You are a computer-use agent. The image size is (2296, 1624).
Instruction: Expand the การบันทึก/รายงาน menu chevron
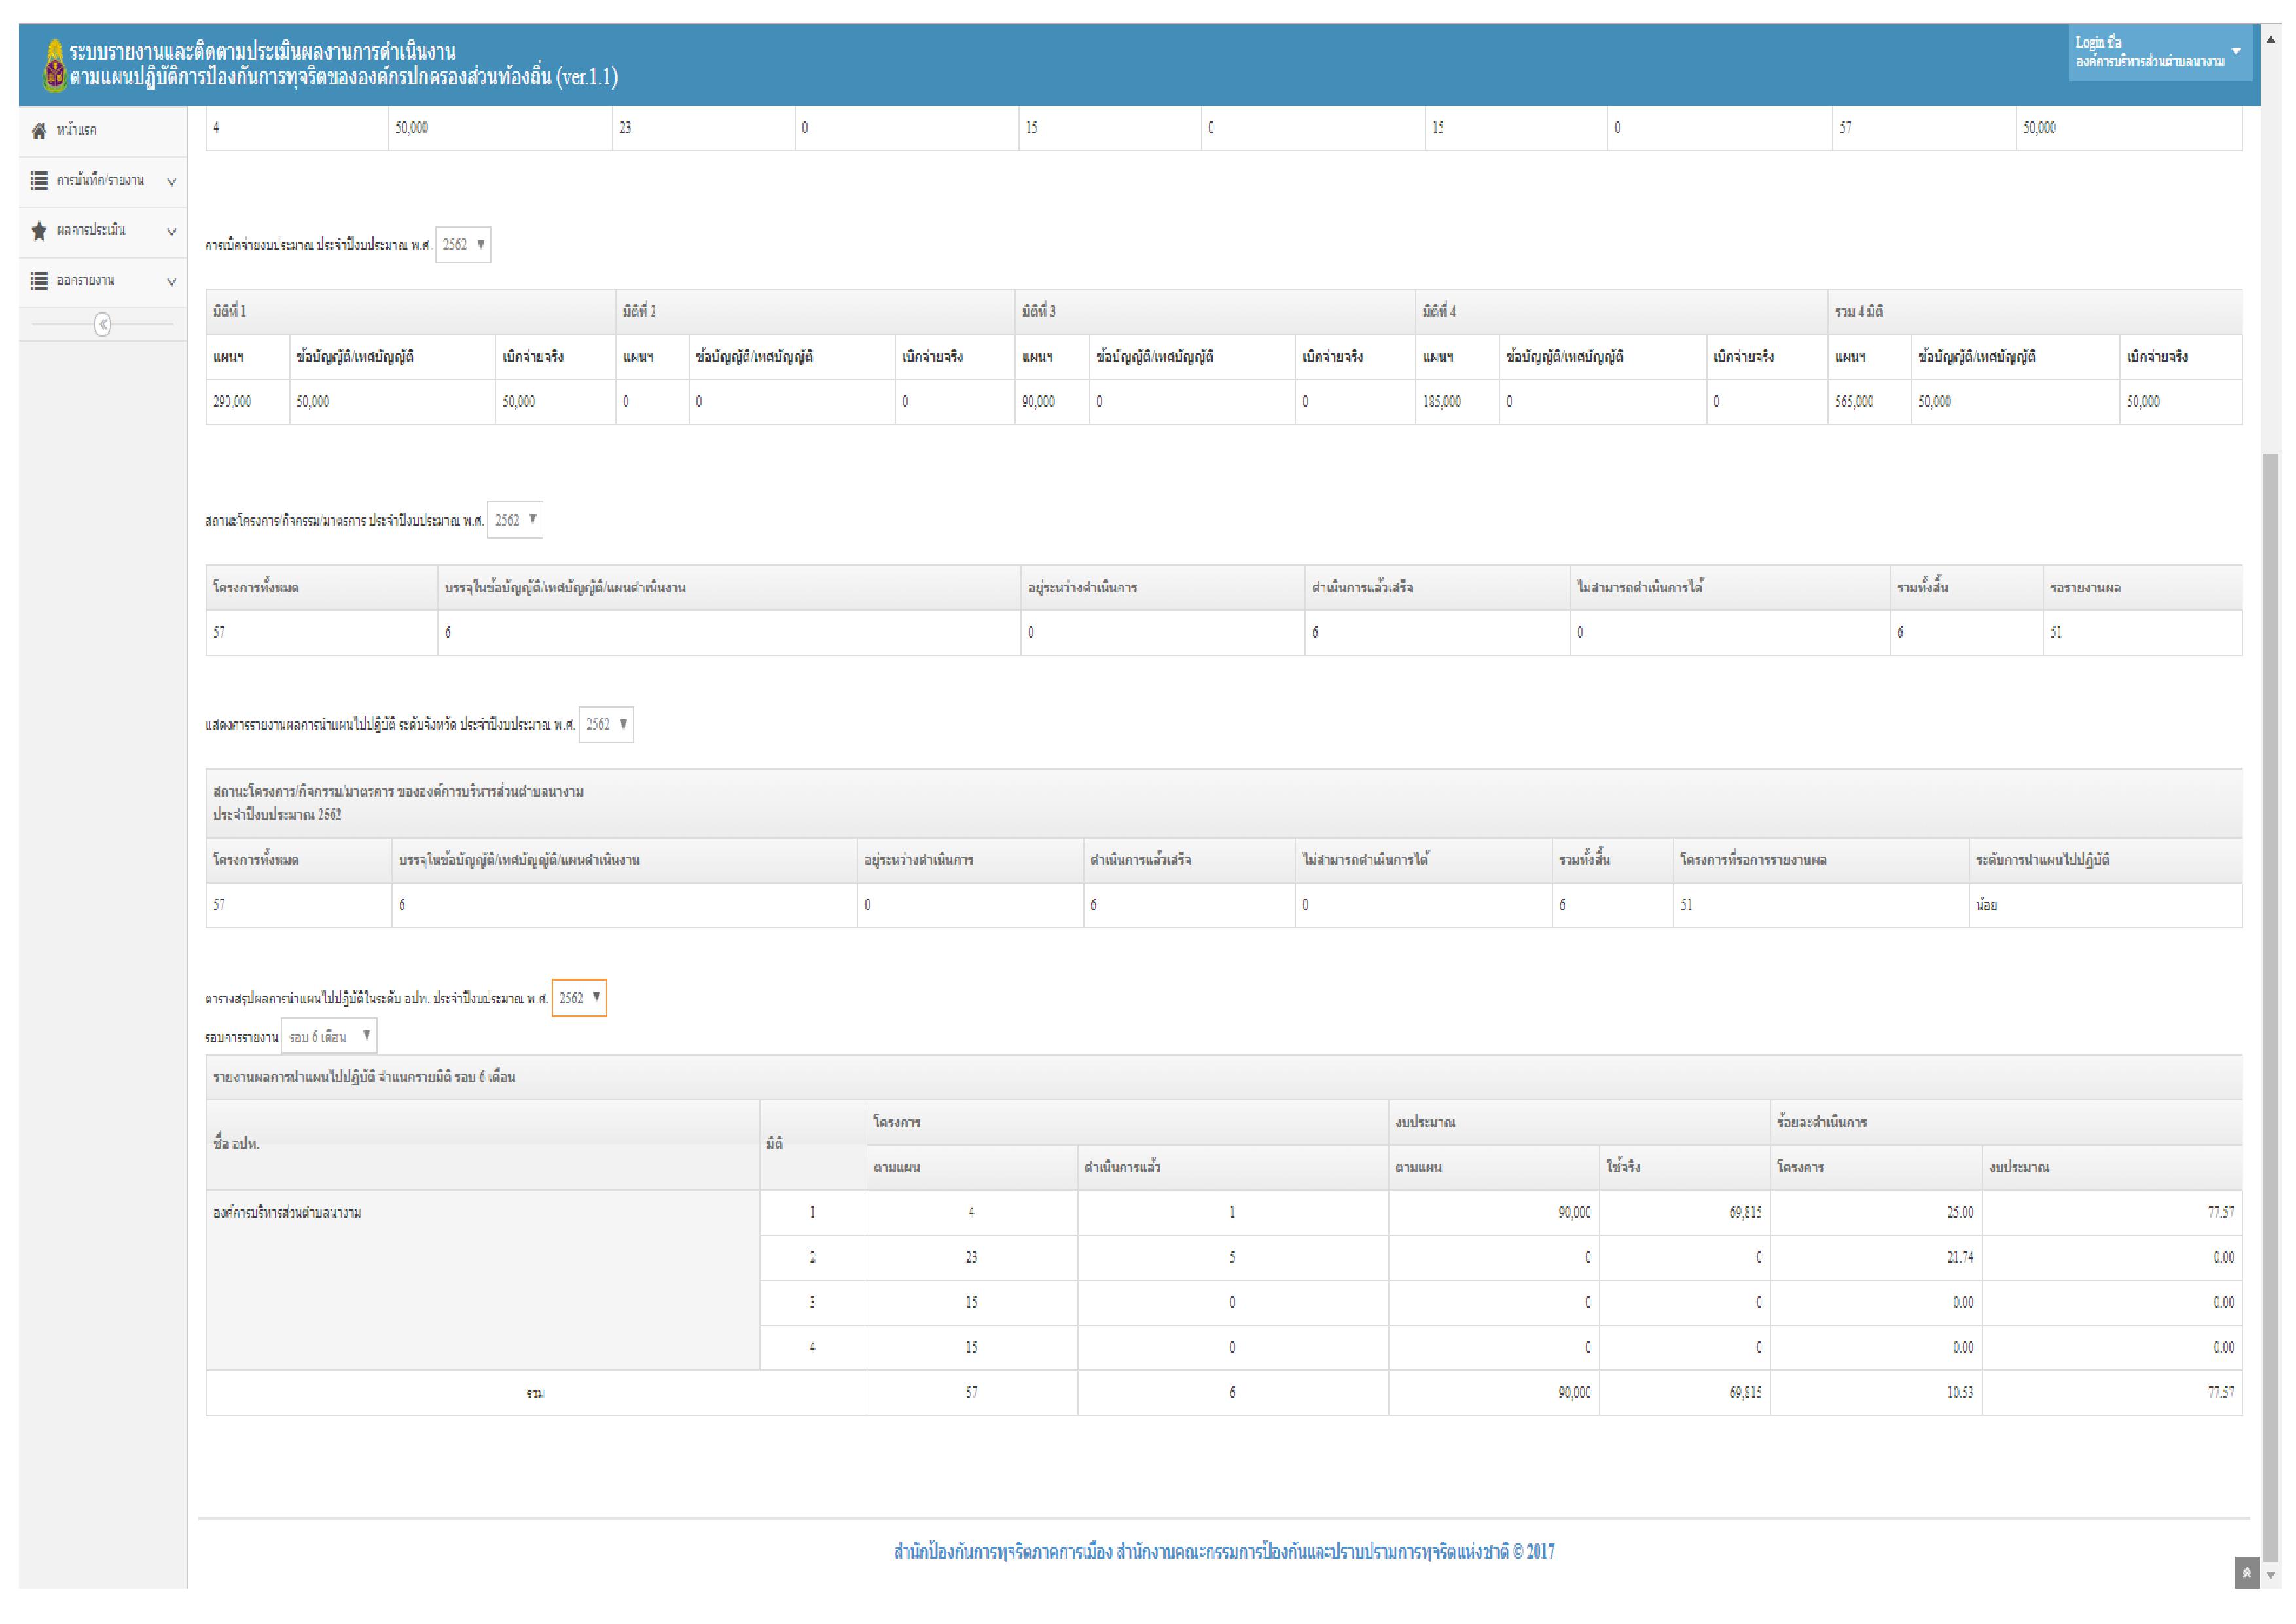(x=171, y=182)
